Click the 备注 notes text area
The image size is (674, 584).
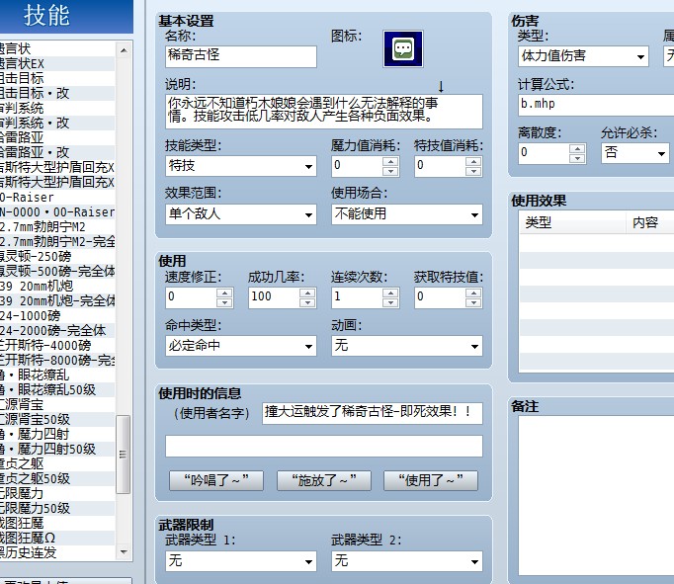(x=596, y=495)
